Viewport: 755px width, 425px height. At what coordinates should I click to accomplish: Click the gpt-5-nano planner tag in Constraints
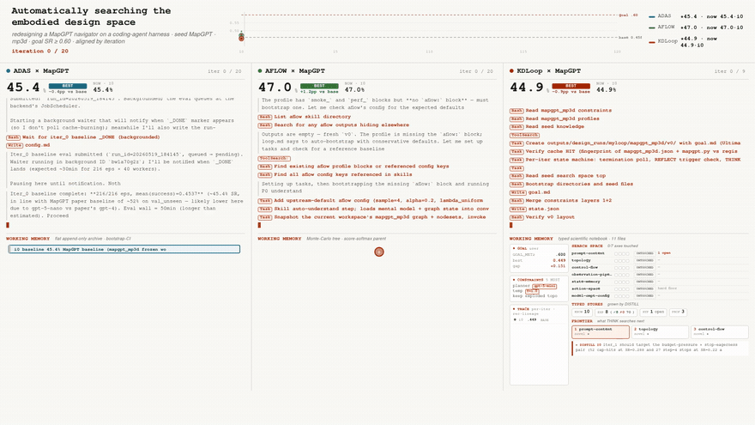[x=544, y=286]
